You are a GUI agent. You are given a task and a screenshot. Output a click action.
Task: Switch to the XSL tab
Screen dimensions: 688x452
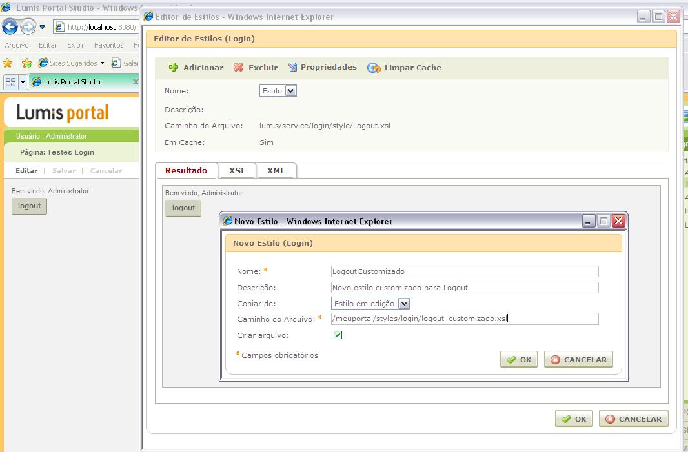coord(238,170)
